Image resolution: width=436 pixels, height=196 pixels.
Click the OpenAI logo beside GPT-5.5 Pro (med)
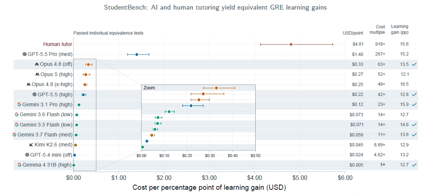(x=25, y=54)
